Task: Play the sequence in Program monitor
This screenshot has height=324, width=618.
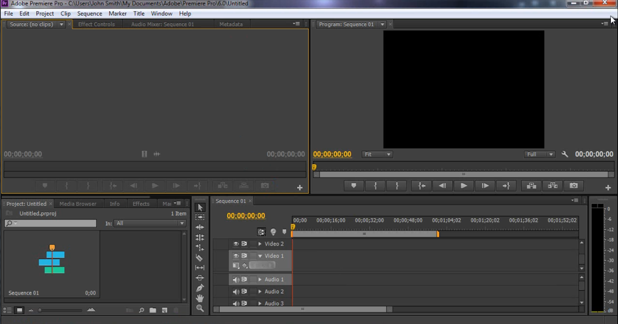Action: (x=464, y=186)
